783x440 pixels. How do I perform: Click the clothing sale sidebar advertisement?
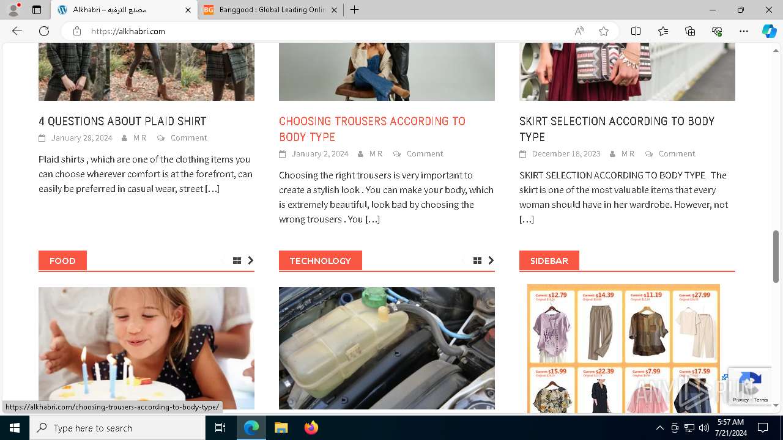[x=623, y=348]
